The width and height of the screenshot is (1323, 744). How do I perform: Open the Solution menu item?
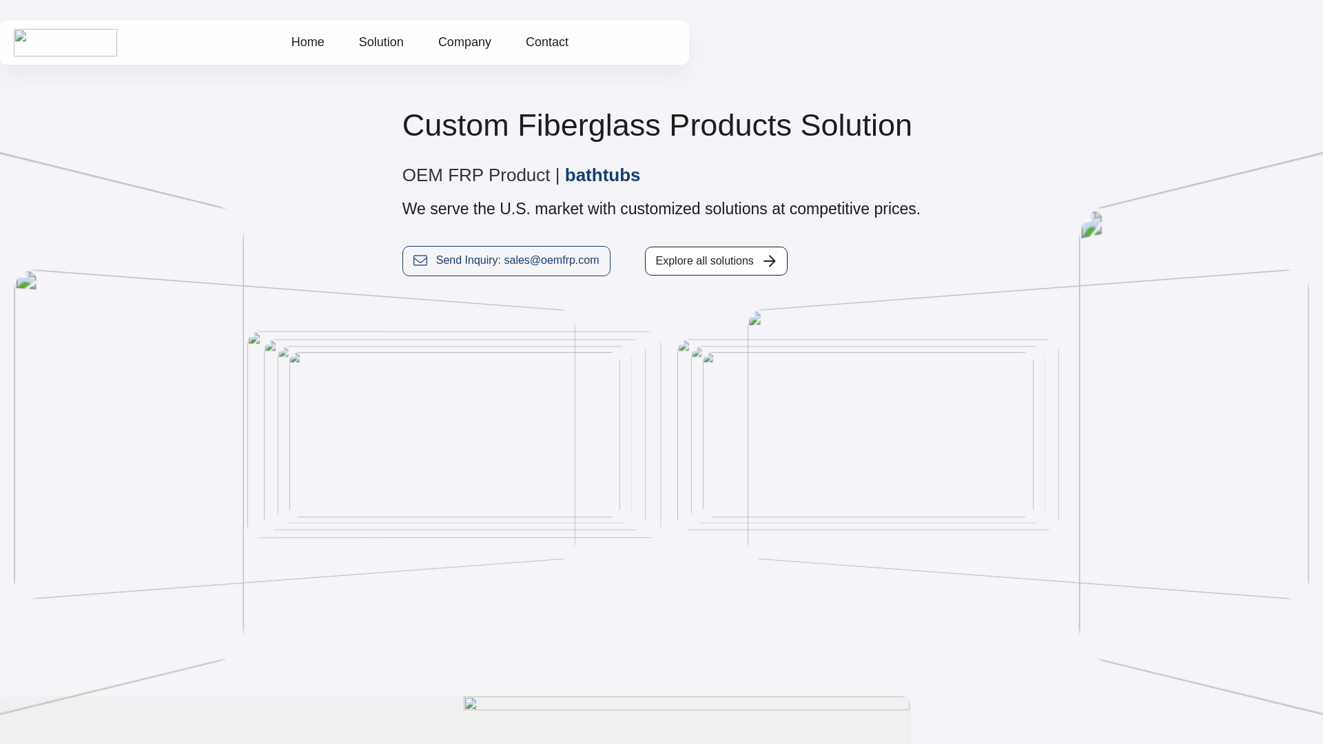(381, 42)
